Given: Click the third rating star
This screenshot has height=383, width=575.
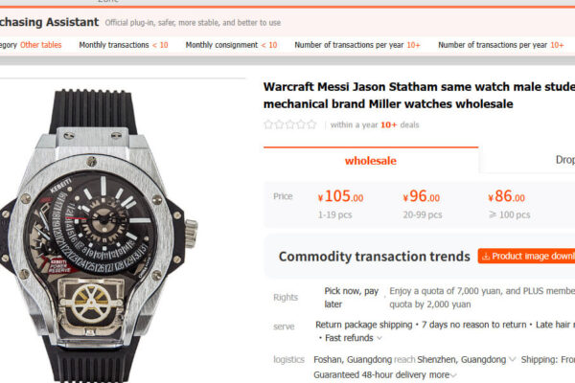Looking at the screenshot, I should click(290, 124).
